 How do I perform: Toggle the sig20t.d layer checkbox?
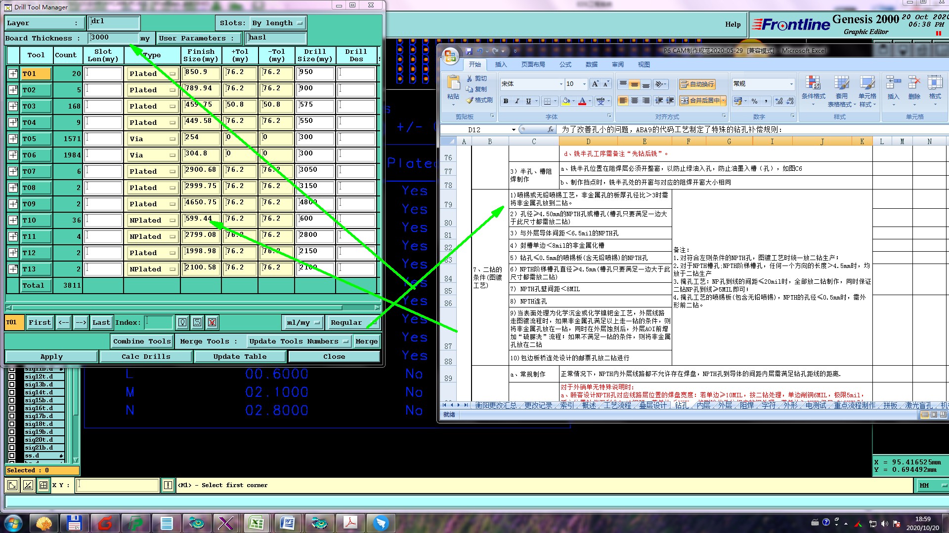coord(12,440)
